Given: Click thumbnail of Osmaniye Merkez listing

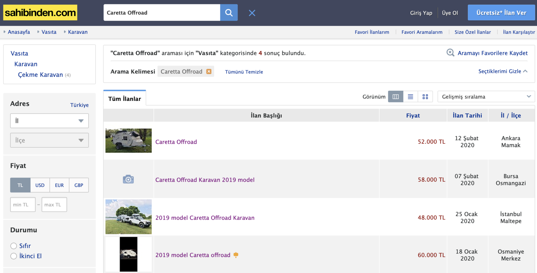Looking at the screenshot, I should point(129,254).
